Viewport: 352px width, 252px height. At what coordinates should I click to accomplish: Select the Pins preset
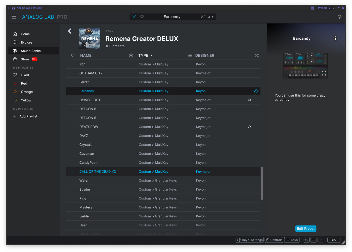pyautogui.click(x=163, y=198)
